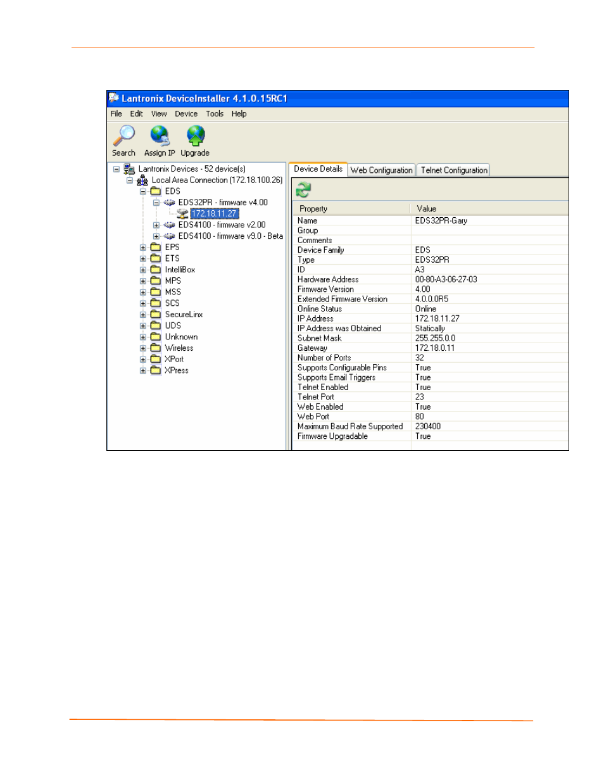Viewport: 604px width, 782px height.
Task: Click the EDS4100 firmware v9.0 Beta device icon
Action: pos(169,236)
